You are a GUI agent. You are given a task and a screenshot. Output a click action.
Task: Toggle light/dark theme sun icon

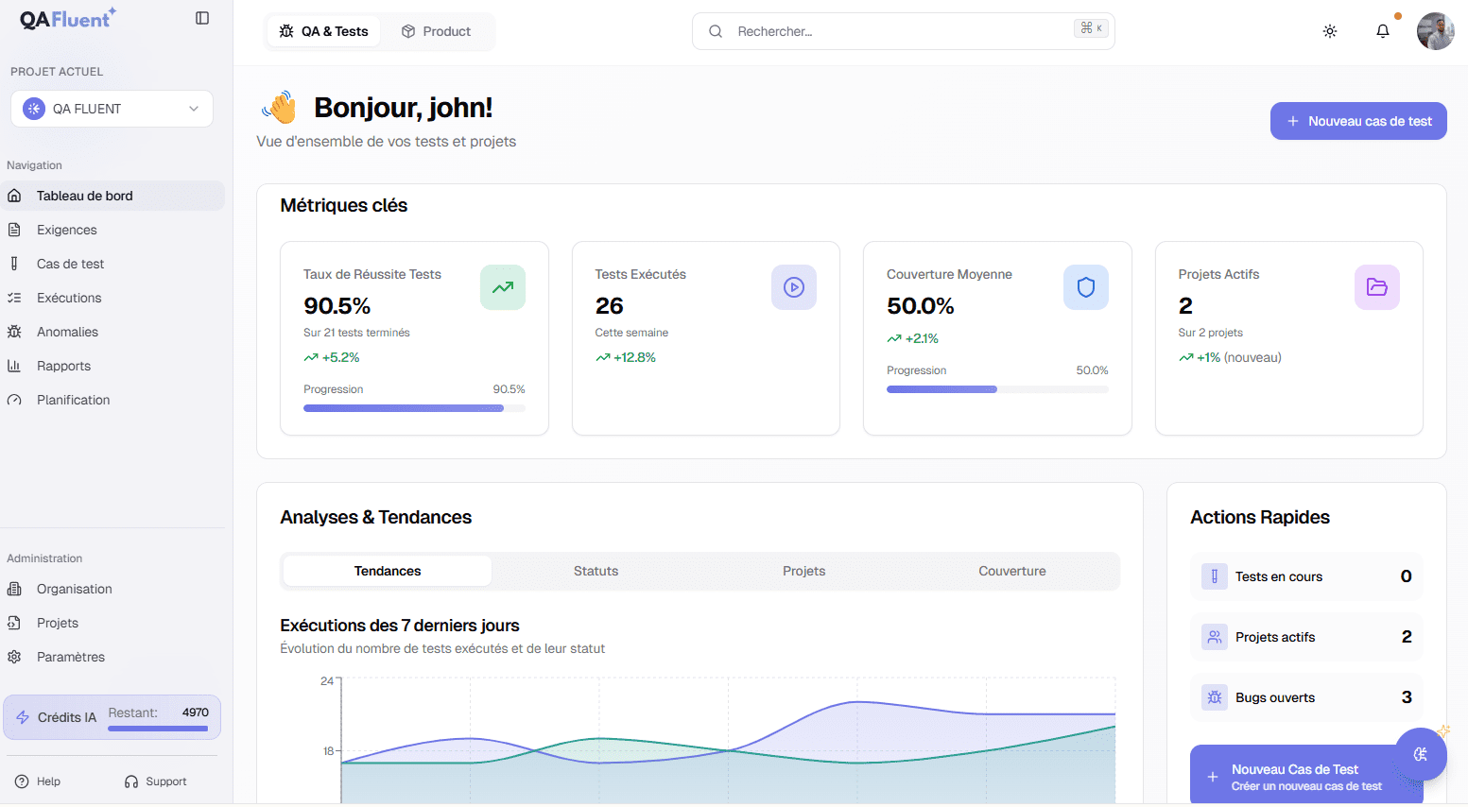[x=1330, y=31]
